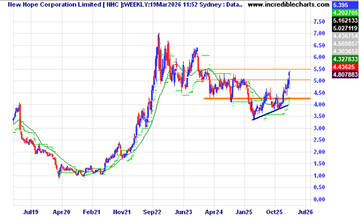Click the 0.50 price axis label

(319, 188)
